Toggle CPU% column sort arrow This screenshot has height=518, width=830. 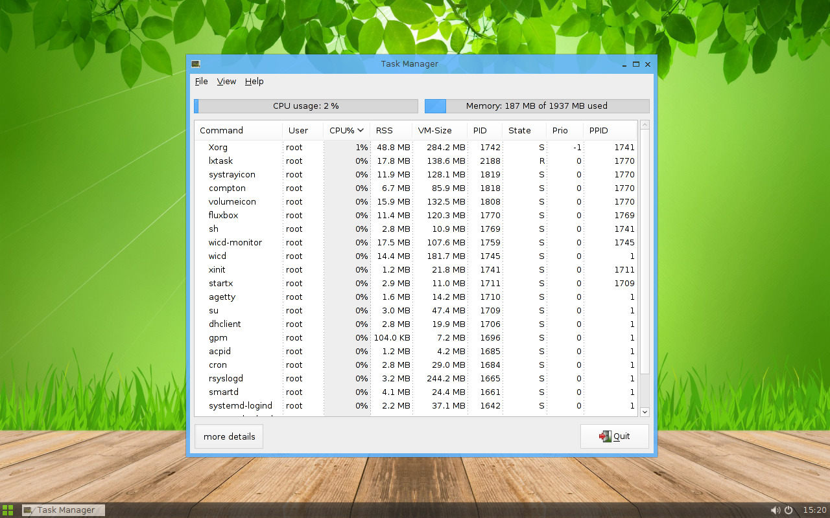(361, 130)
